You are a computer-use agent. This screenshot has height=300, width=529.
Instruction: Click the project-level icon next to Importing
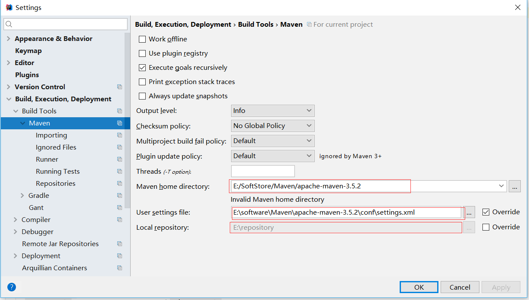[x=119, y=135]
